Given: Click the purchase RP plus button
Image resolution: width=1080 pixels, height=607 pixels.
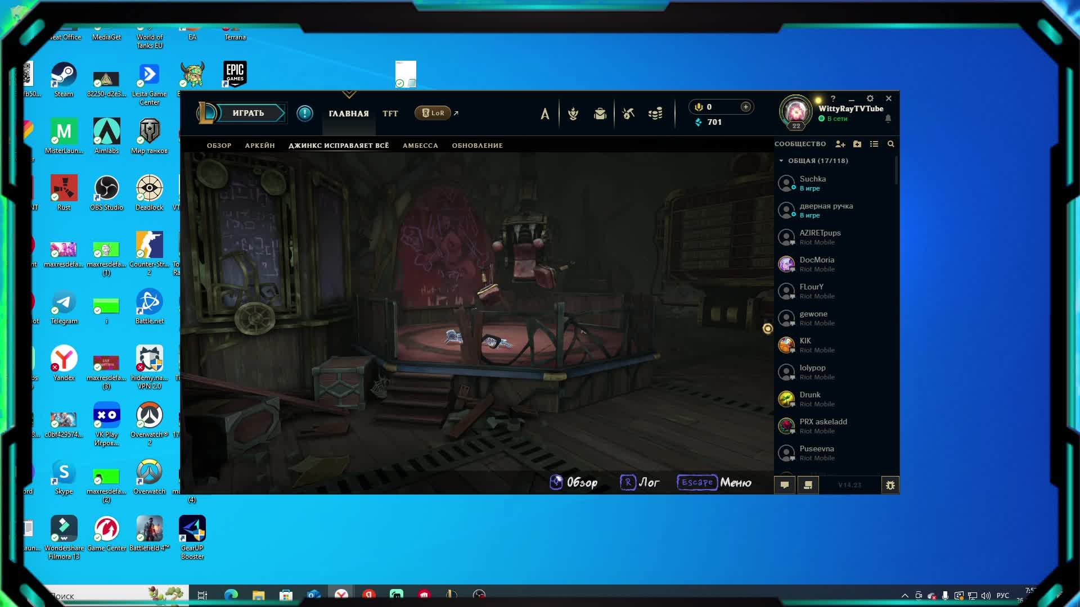Looking at the screenshot, I should 746,107.
